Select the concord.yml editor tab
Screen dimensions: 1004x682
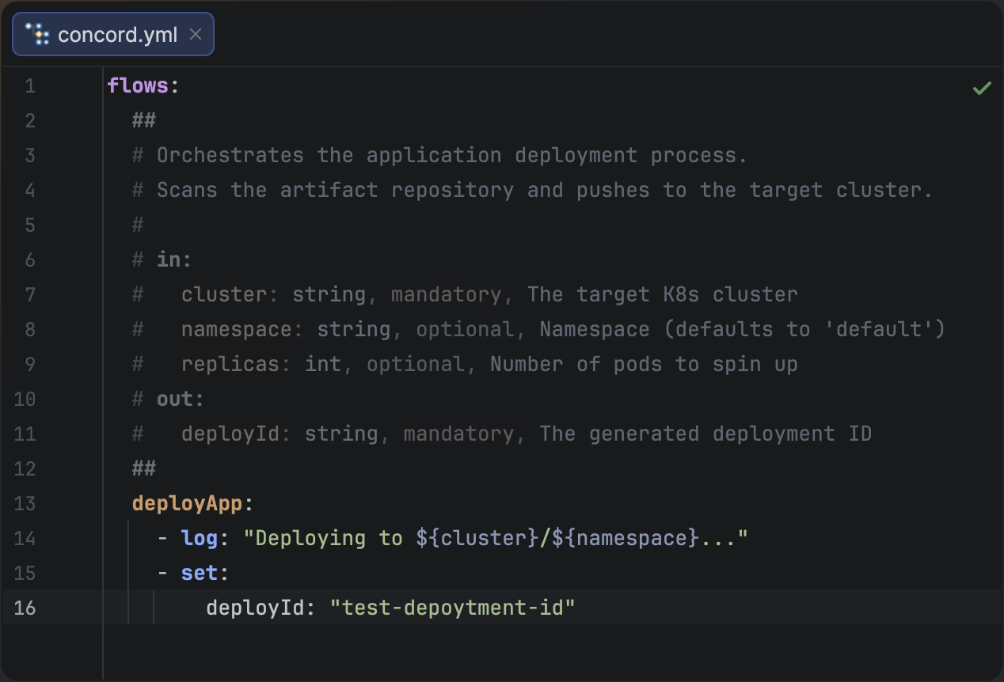(x=117, y=35)
